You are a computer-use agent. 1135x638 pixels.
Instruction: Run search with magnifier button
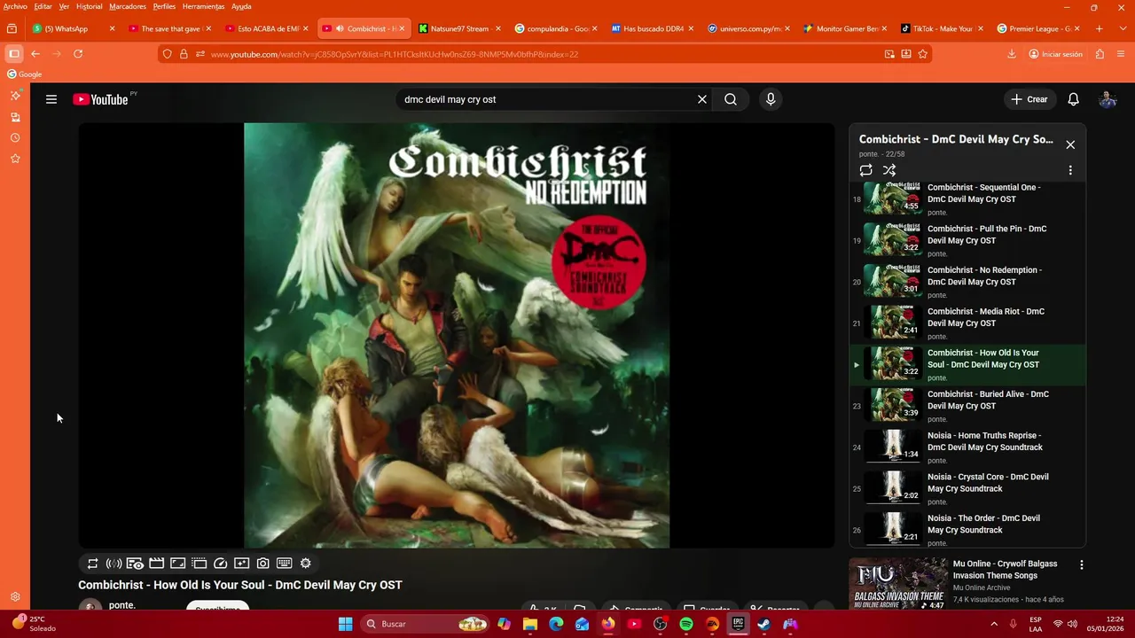point(731,99)
